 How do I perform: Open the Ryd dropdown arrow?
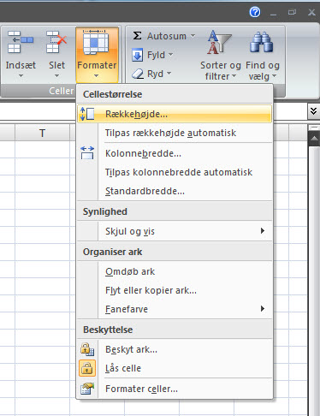pyautogui.click(x=169, y=74)
